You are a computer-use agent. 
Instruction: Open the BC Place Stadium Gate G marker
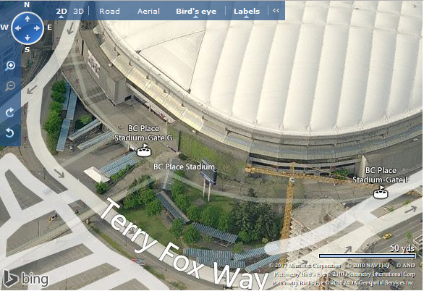coord(143,151)
